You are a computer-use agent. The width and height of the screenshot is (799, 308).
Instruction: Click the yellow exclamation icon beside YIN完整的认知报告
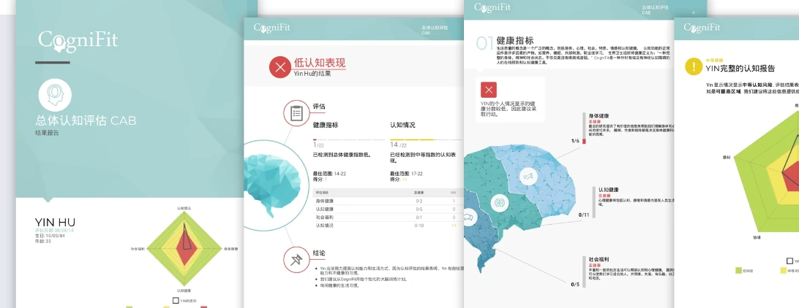(694, 66)
